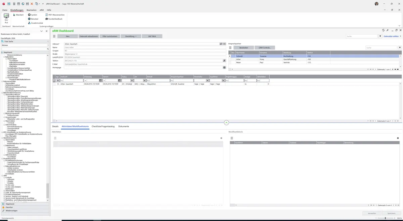Screen dimensions: 403x221
Task: Open PDF-Wasserzeichen option
Action: [x=54, y=15]
